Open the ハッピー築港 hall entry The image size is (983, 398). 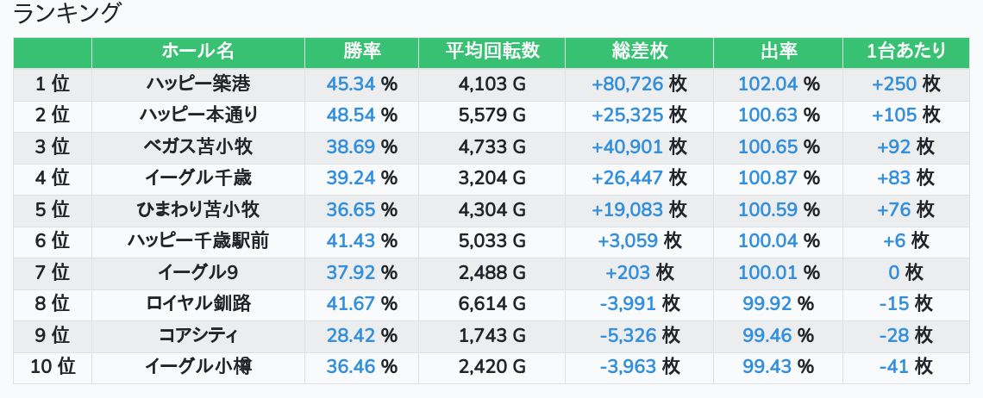tap(197, 84)
